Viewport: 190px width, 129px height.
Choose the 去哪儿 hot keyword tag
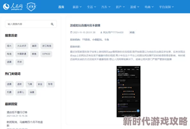tap(20, 92)
